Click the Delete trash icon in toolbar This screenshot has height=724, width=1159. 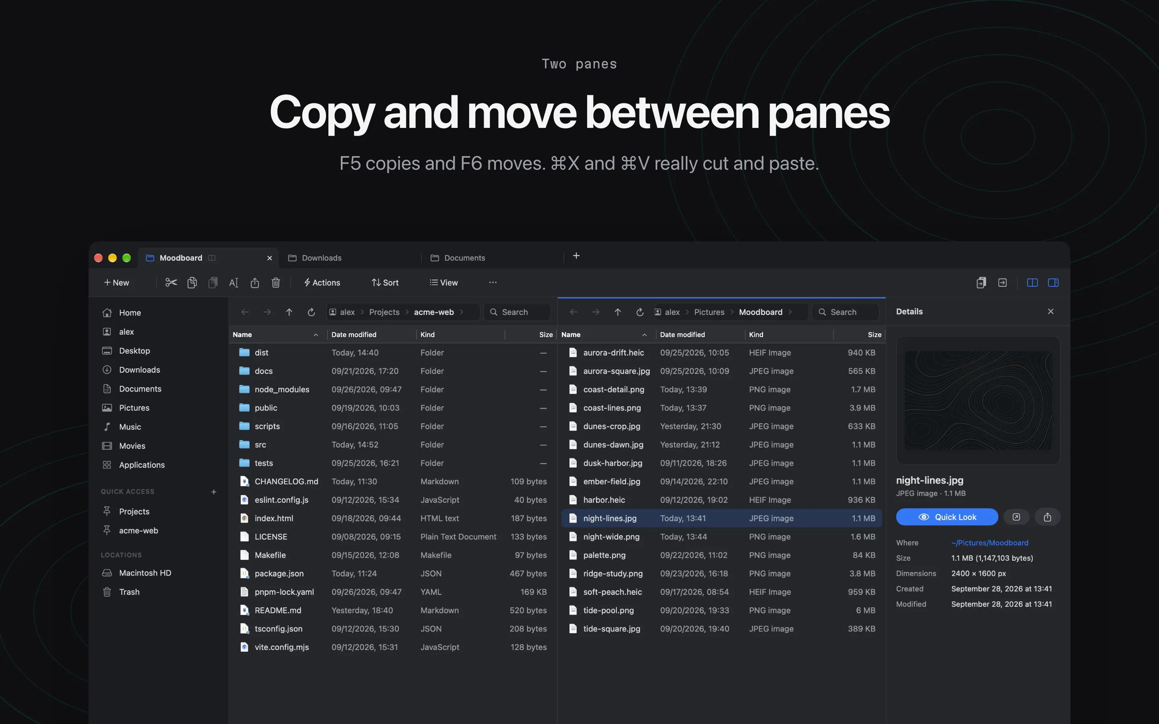276,282
